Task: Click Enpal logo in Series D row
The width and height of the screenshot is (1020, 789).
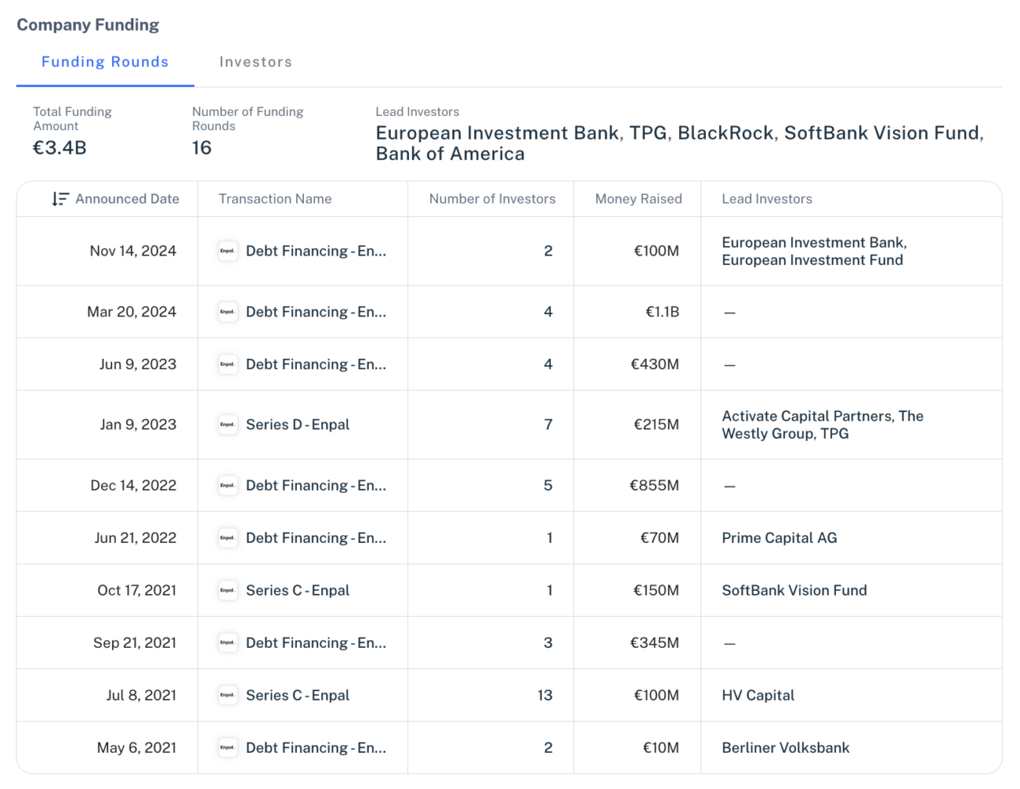Action: click(227, 424)
